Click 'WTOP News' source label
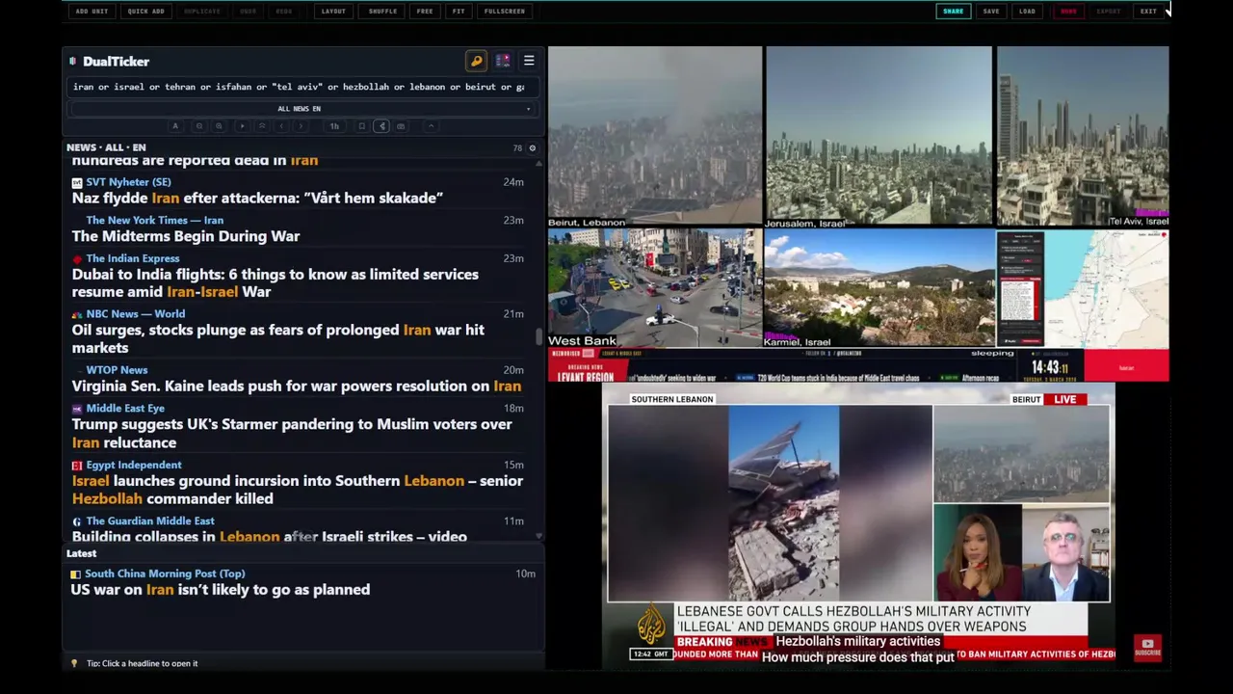Viewport: 1233px width, 694px height. click(x=117, y=370)
